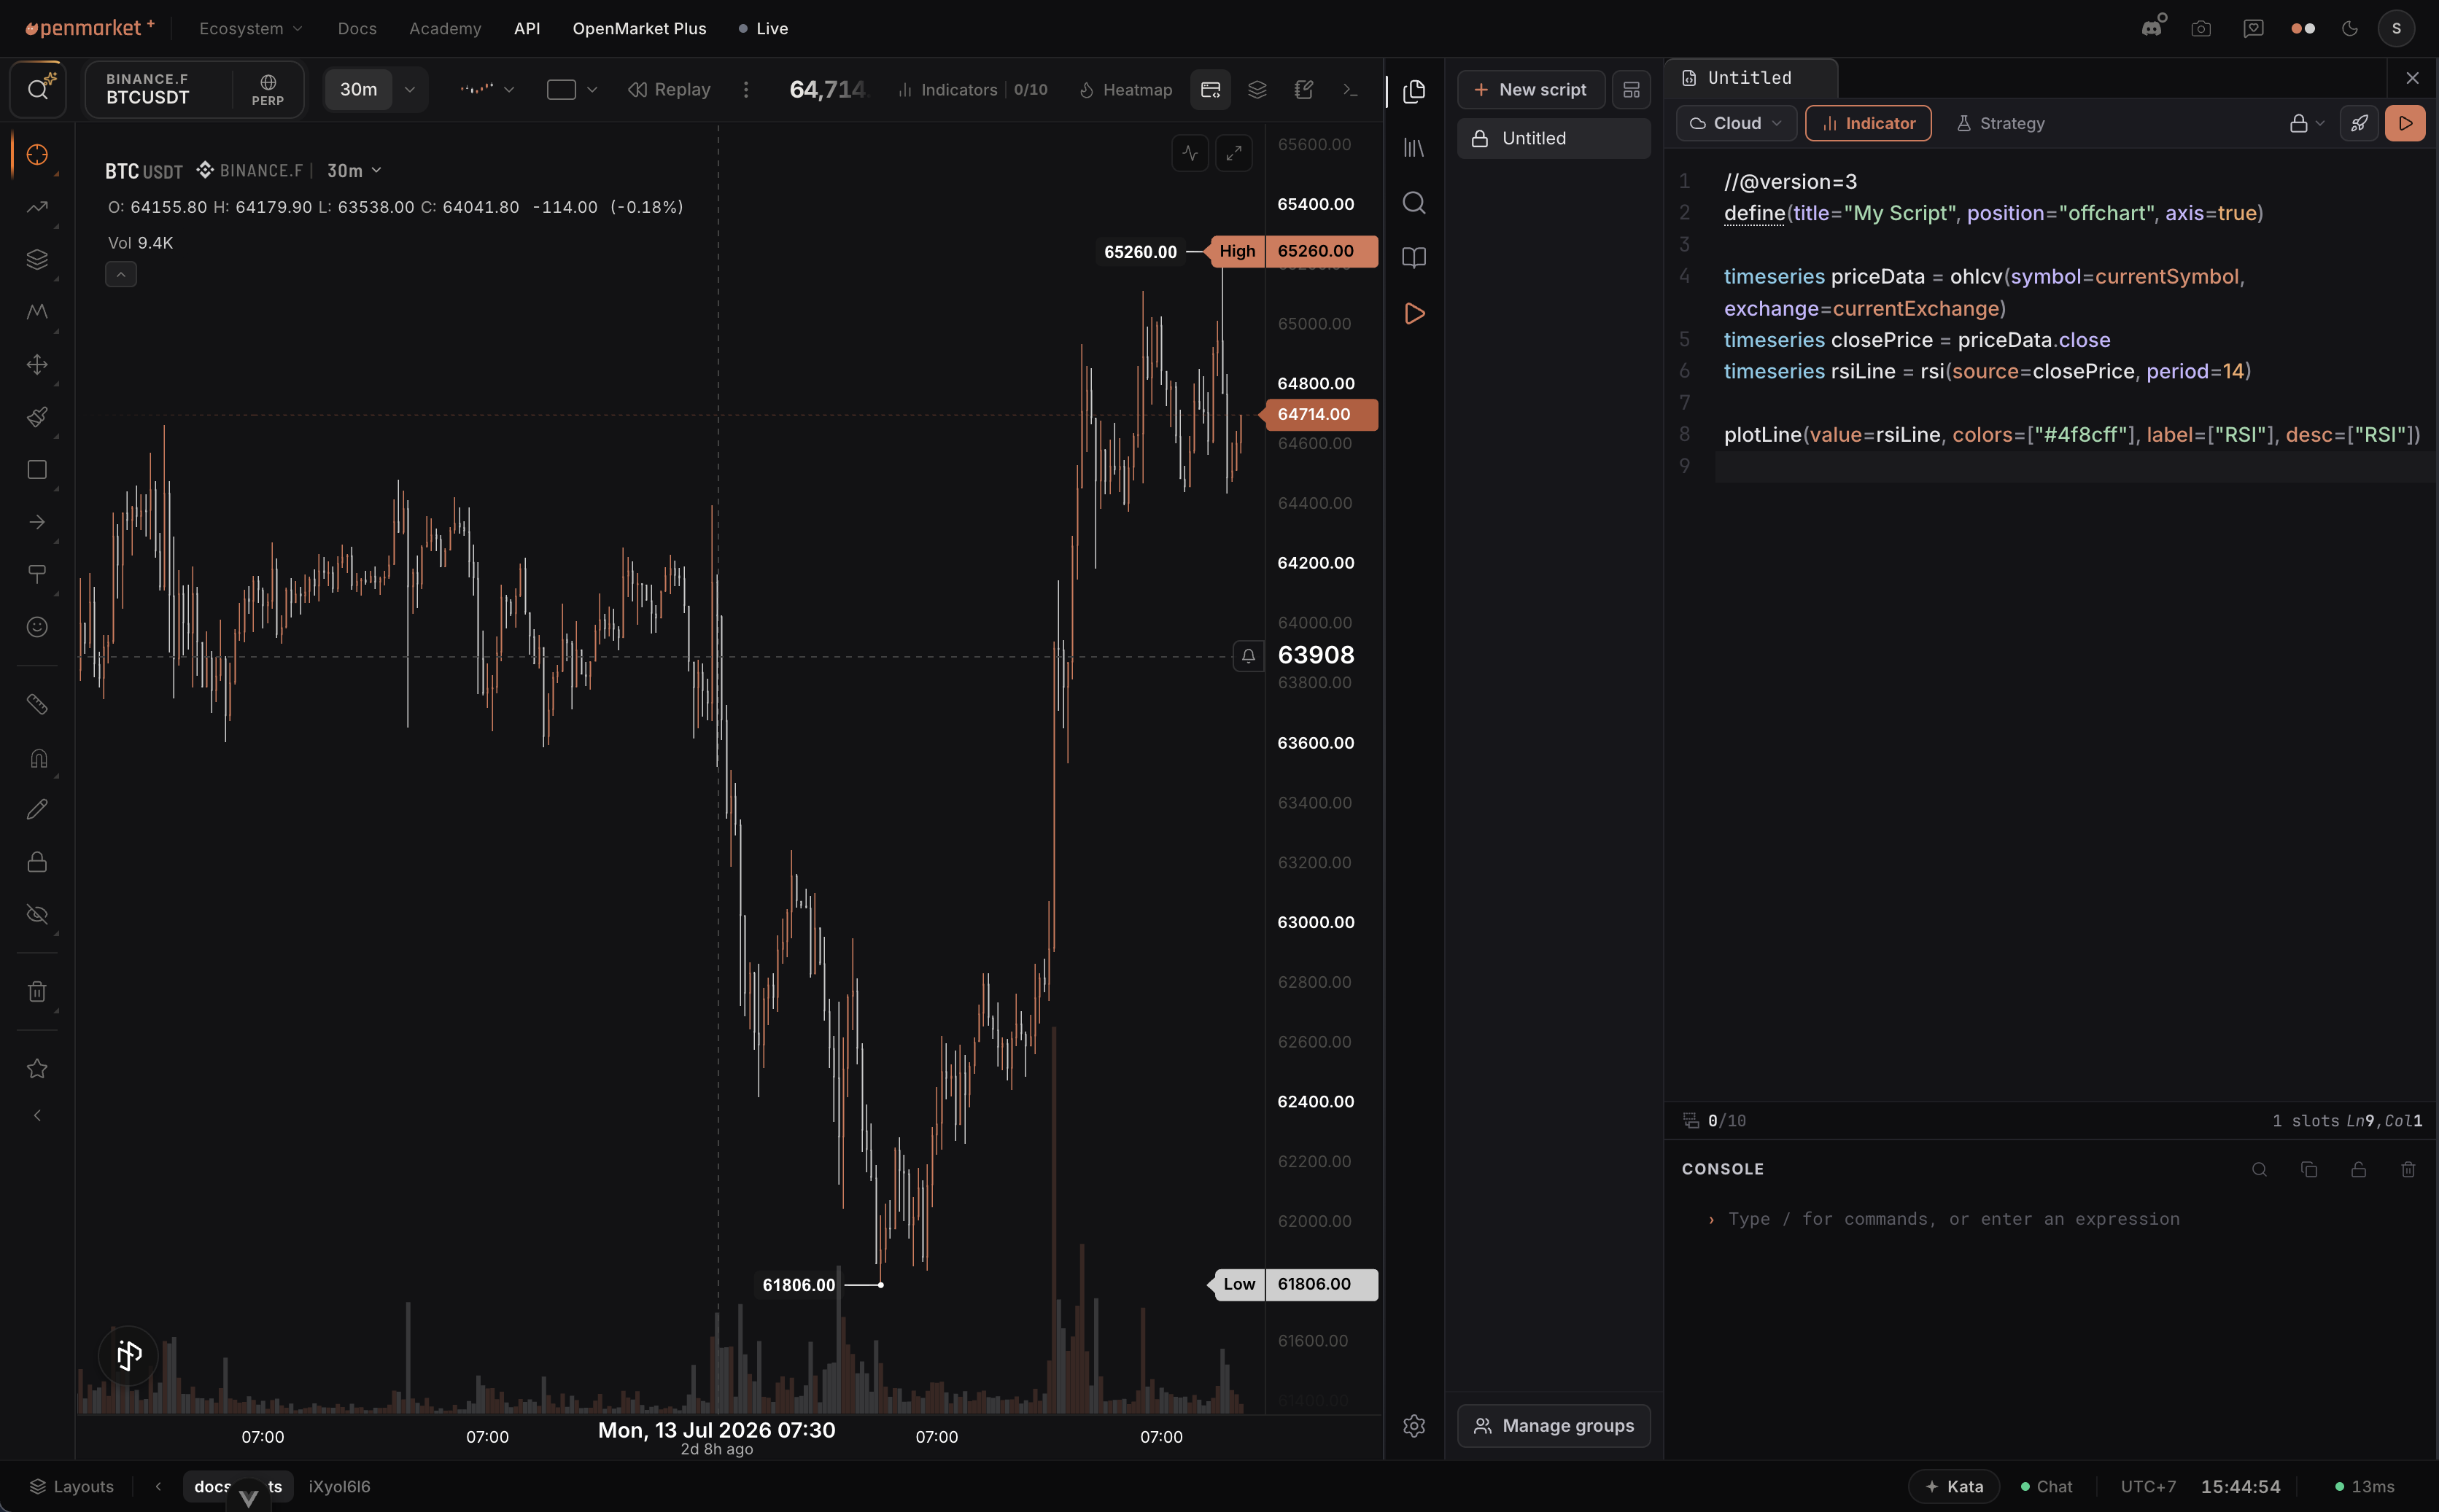Screen dimensions: 2439x1512
Task: Open the script search sidebar icon
Action: click(x=1414, y=203)
